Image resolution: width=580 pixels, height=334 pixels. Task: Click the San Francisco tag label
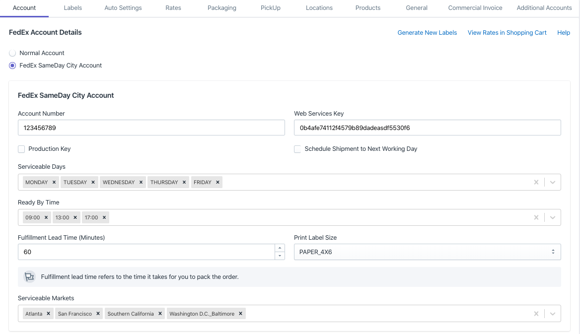(74, 314)
